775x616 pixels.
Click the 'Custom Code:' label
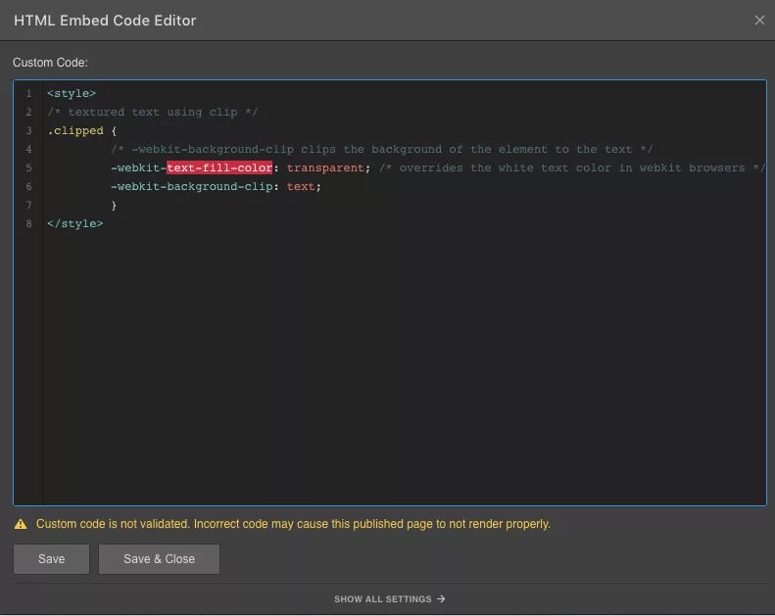(50, 63)
